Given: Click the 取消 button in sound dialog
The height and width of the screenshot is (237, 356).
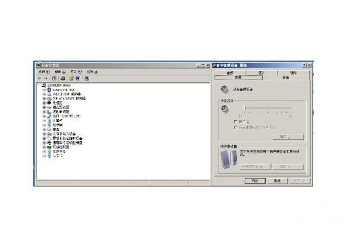Looking at the screenshot, I should [277, 181].
